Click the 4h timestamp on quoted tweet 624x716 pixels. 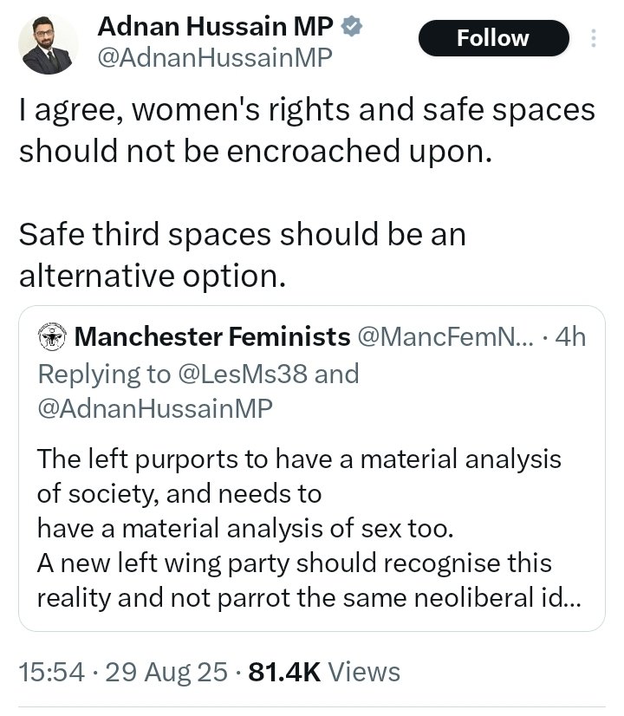coord(570,336)
